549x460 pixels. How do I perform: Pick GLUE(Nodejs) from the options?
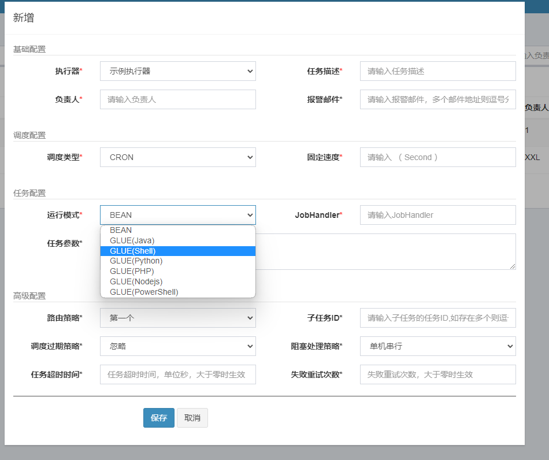136,281
